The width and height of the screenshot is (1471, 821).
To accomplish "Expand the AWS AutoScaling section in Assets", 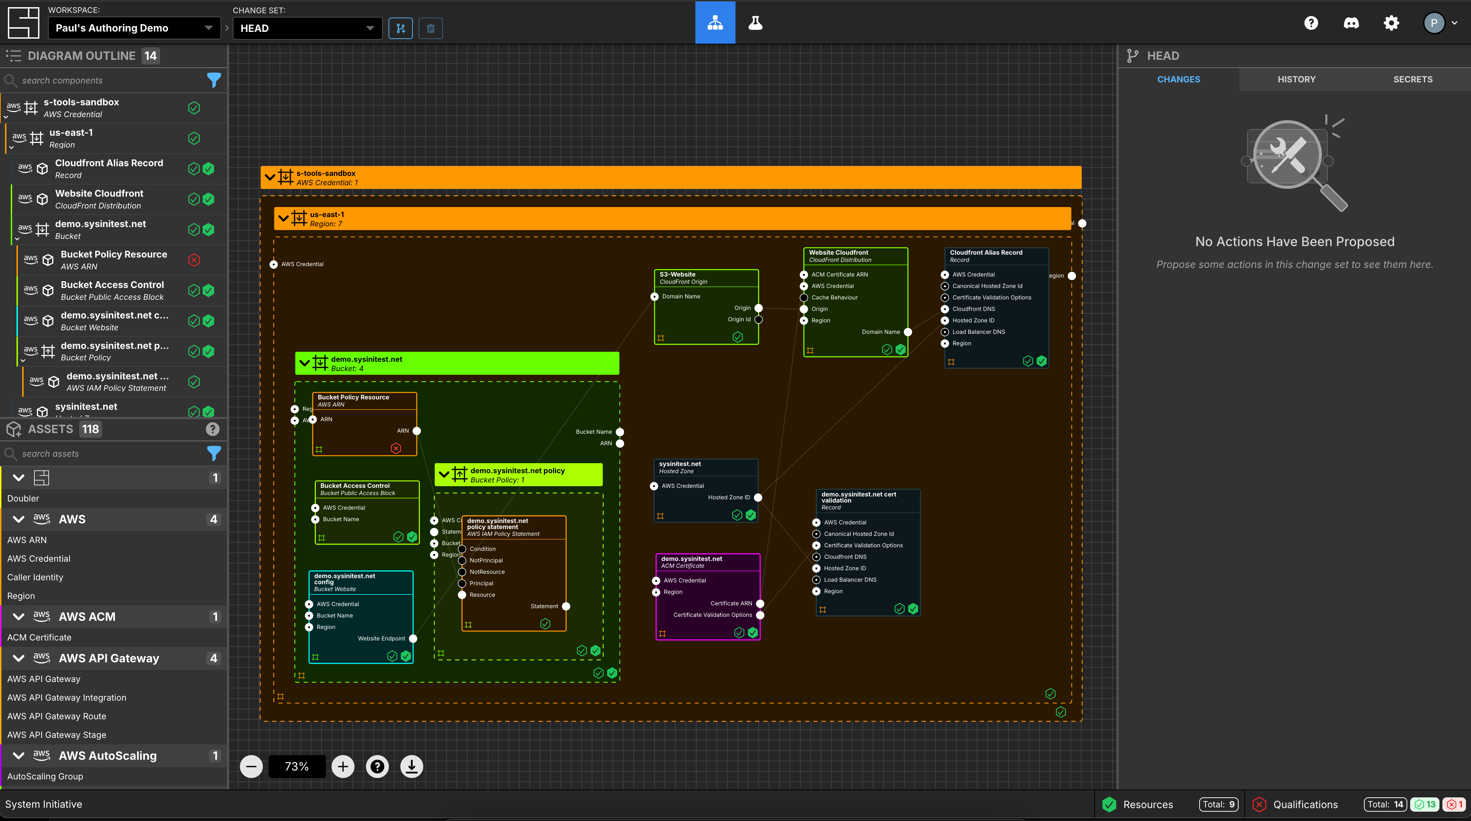I will click(x=18, y=755).
